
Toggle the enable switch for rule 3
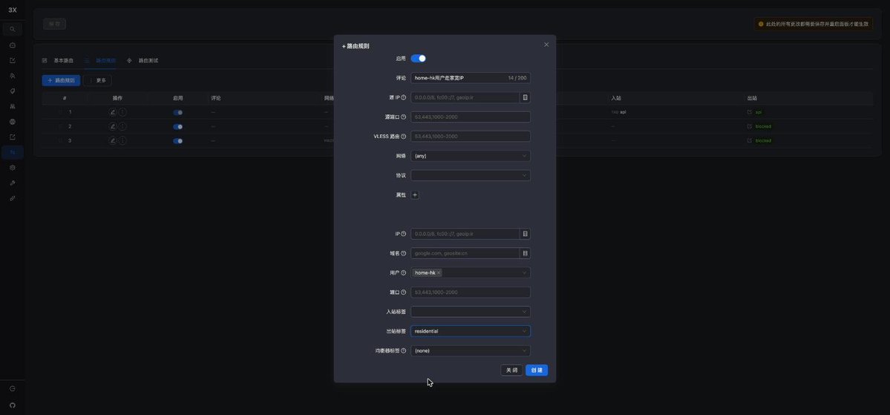(x=177, y=141)
